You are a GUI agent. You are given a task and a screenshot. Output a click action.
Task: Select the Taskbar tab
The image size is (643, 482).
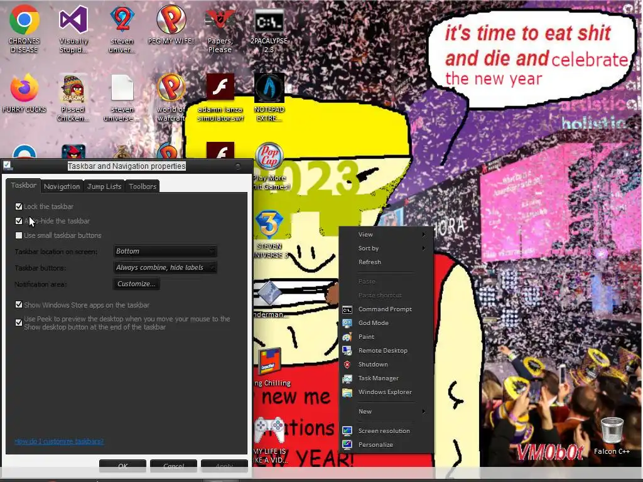point(23,185)
